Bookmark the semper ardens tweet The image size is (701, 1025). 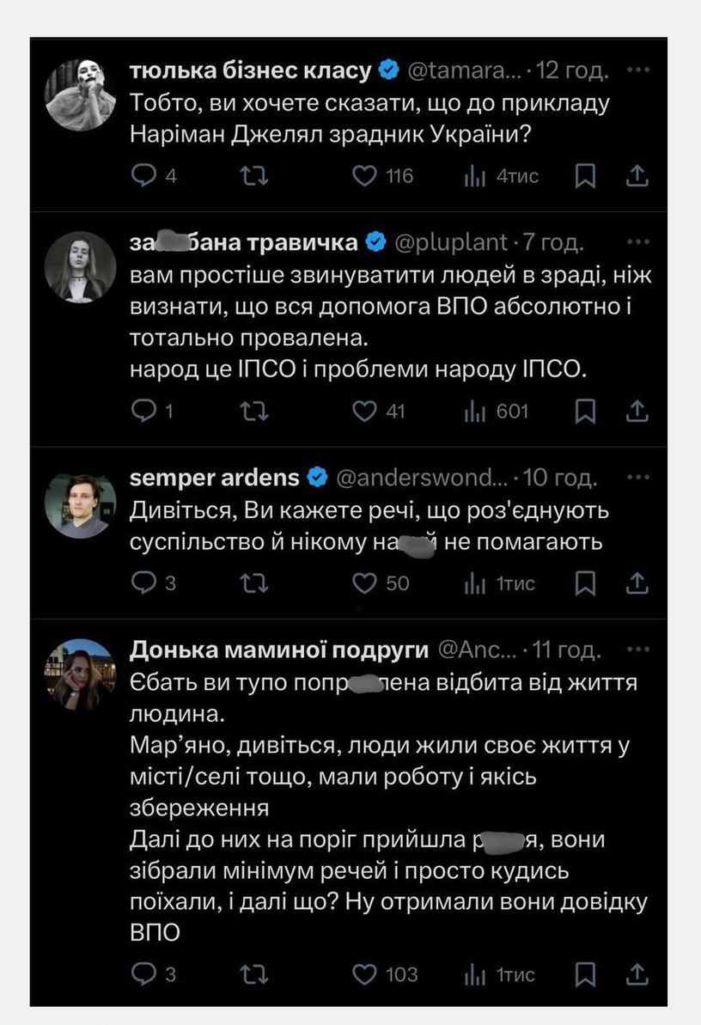click(x=585, y=583)
